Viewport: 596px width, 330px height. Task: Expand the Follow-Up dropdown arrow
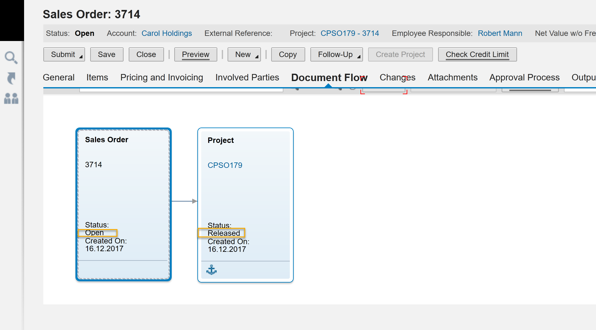359,57
